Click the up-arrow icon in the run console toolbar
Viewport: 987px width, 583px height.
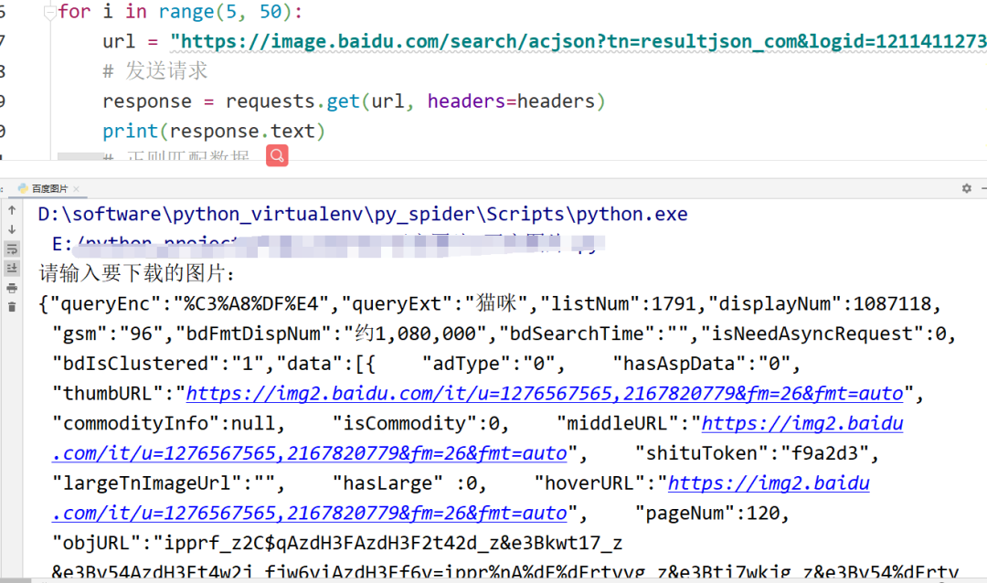point(12,210)
